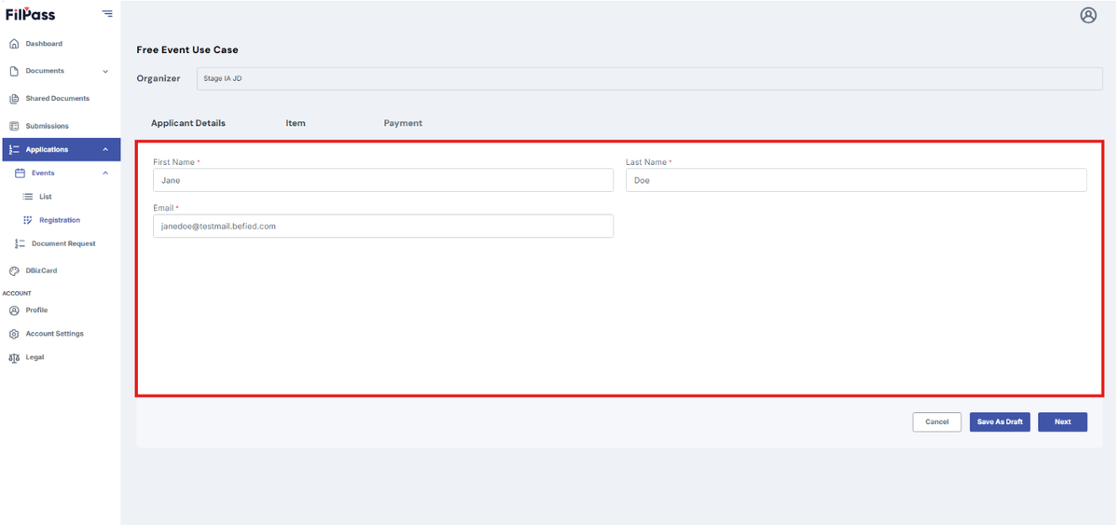Click the Shared Documents icon
1119x525 pixels.
click(14, 99)
